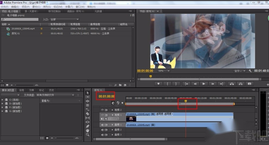Screen dimensions: 269x145
Task: Open the 50% zoom level dropdown
Action: 164,71
